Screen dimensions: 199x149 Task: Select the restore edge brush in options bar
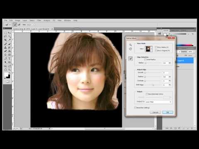[x=19, y=25]
